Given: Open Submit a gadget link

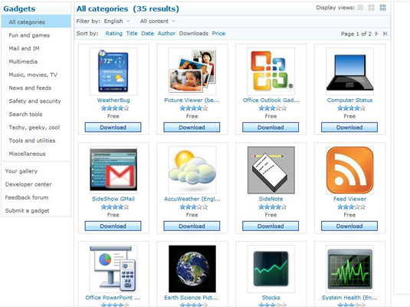Looking at the screenshot, I should click(x=27, y=210).
